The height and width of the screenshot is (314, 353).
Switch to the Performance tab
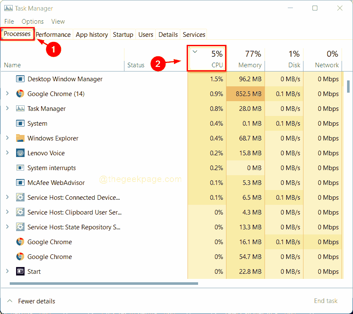pyautogui.click(x=53, y=34)
